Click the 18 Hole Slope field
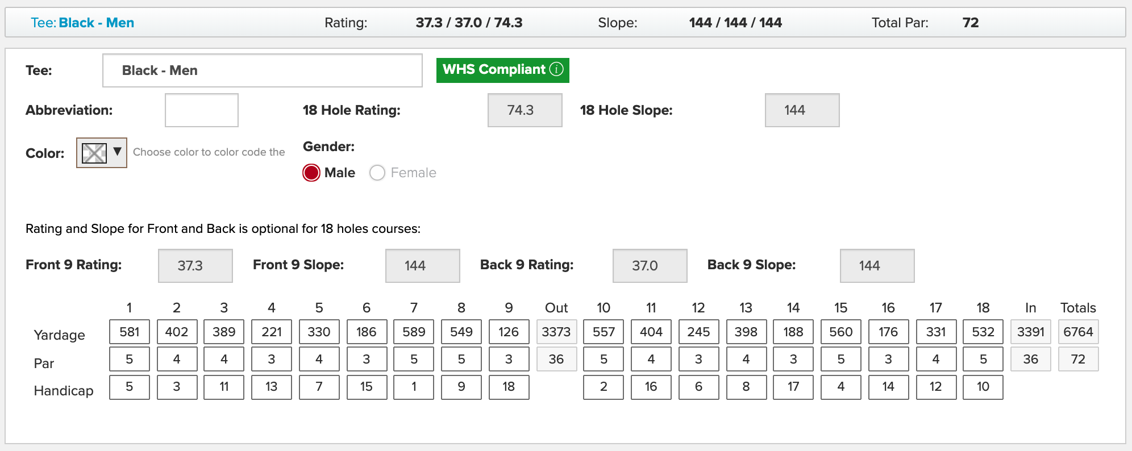 pyautogui.click(x=802, y=110)
